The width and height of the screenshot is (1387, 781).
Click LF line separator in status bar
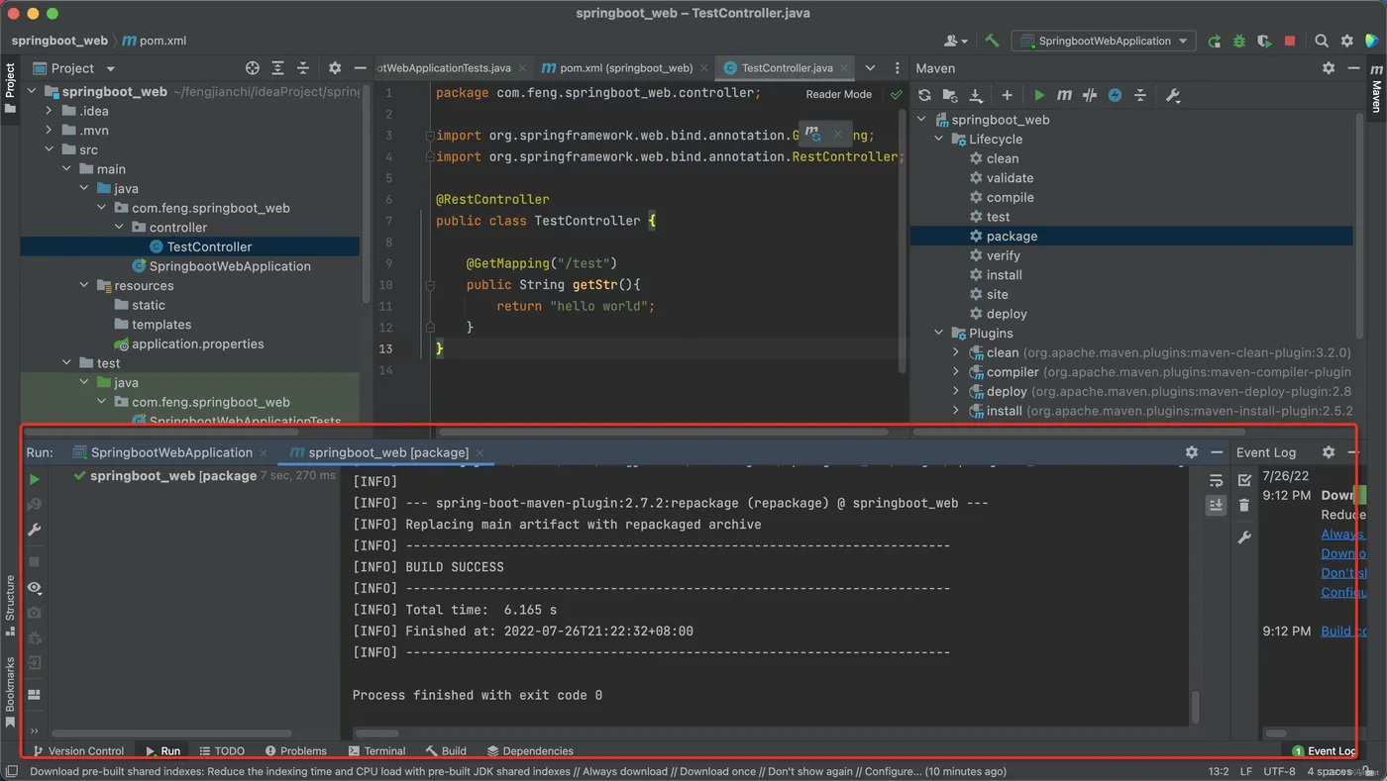pos(1245,771)
